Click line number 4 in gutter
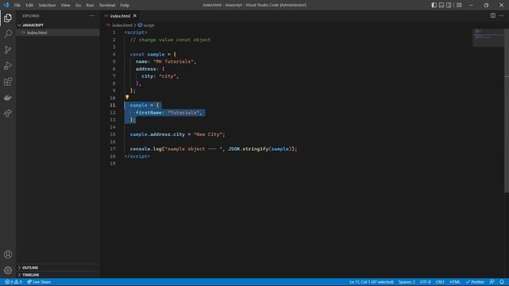This screenshot has width=509, height=286. coord(114,54)
